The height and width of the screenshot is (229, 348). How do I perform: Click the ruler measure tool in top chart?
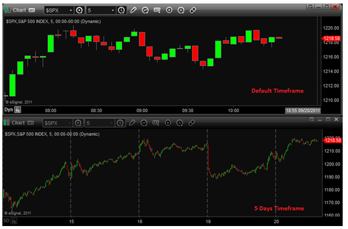click(x=193, y=10)
